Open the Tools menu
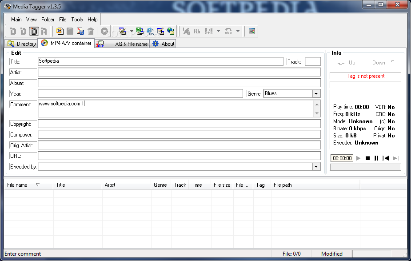Image resolution: width=411 pixels, height=261 pixels. 77,20
